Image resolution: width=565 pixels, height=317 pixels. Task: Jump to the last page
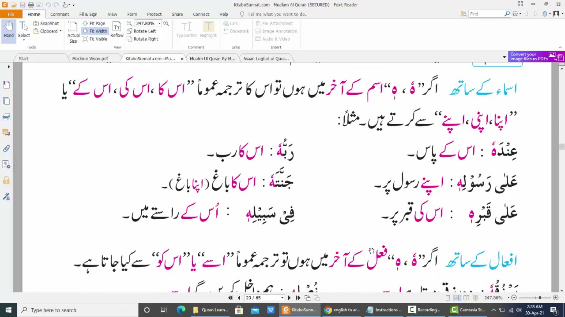pyautogui.click(x=298, y=298)
